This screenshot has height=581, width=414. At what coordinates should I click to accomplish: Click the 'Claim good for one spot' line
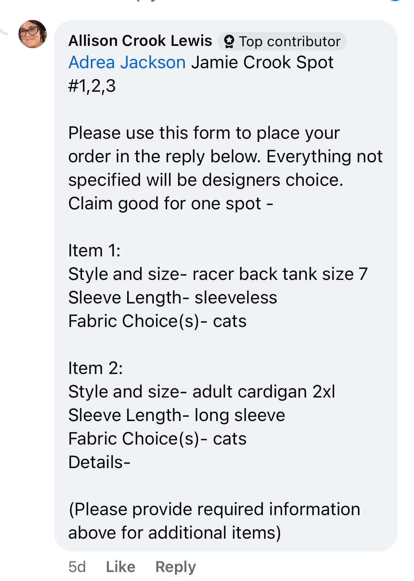point(171,203)
